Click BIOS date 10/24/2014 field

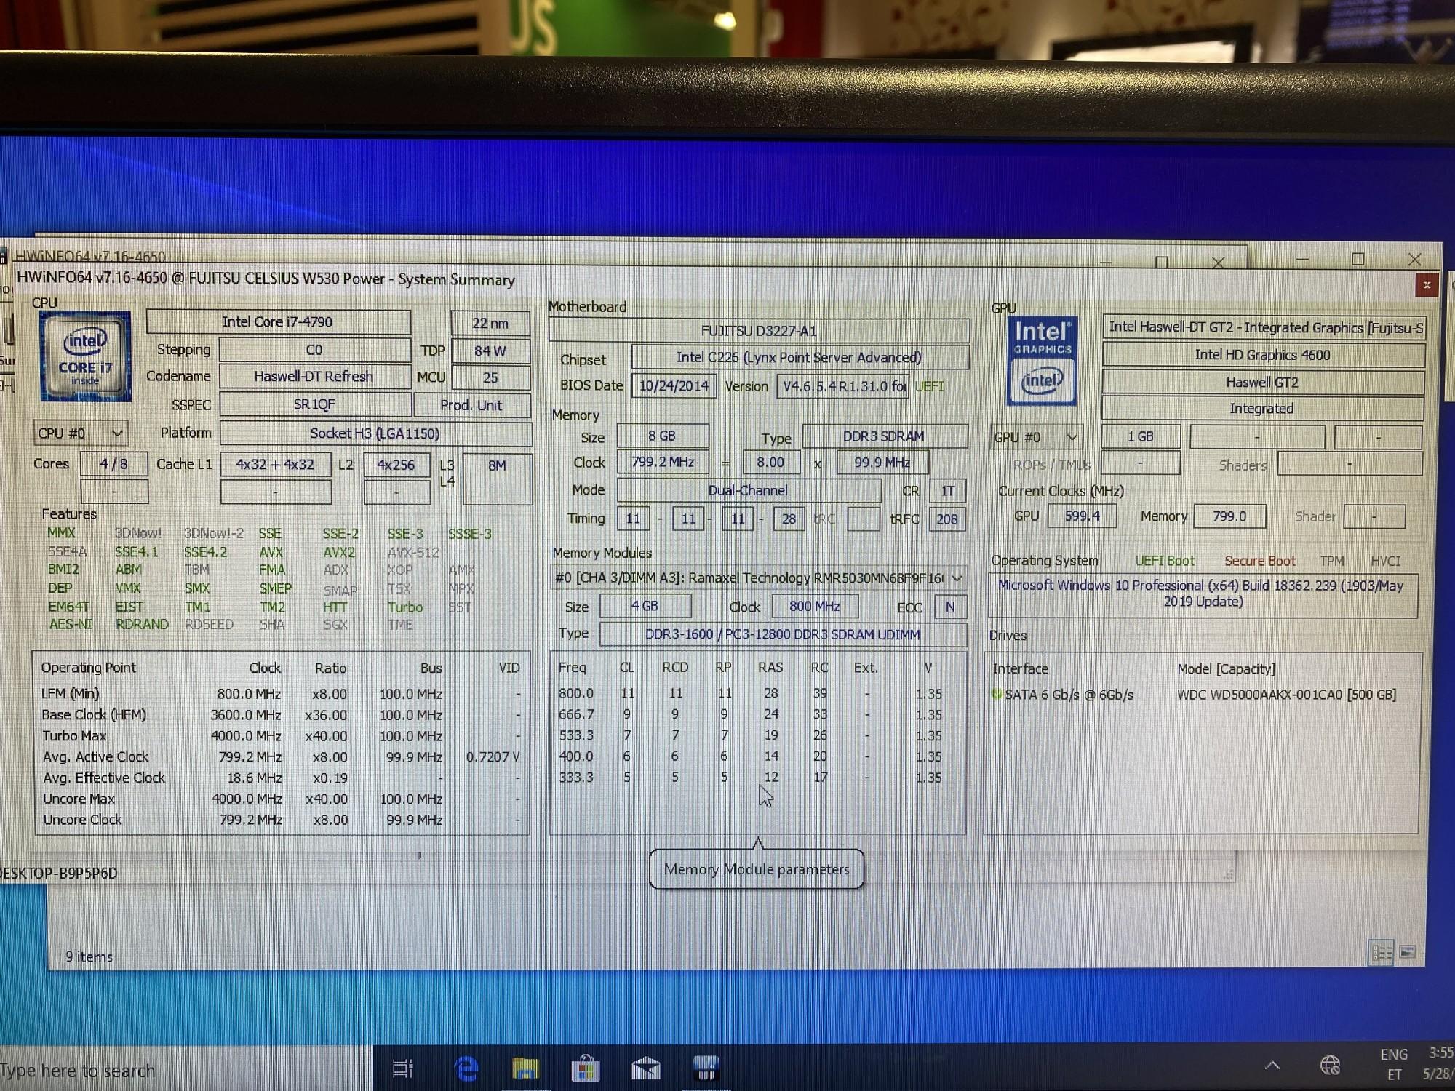coord(674,385)
